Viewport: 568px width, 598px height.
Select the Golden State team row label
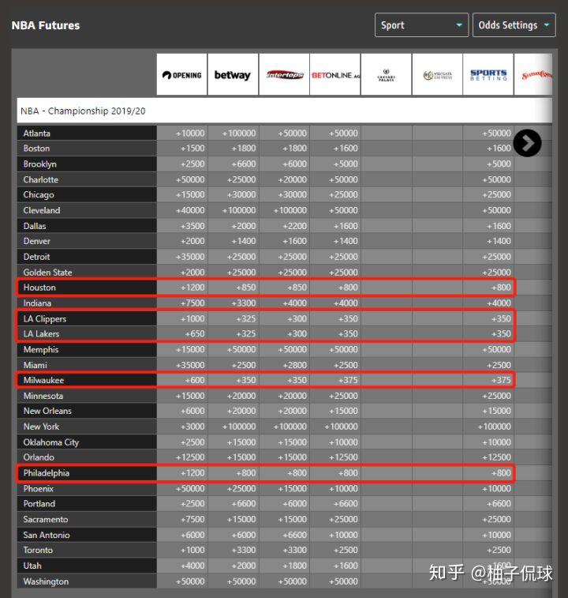87,273
